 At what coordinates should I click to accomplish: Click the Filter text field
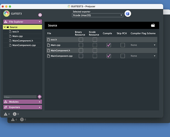point(20,97)
